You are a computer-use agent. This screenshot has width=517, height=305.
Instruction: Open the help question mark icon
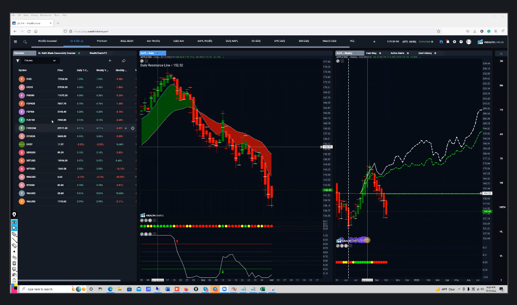point(461,42)
